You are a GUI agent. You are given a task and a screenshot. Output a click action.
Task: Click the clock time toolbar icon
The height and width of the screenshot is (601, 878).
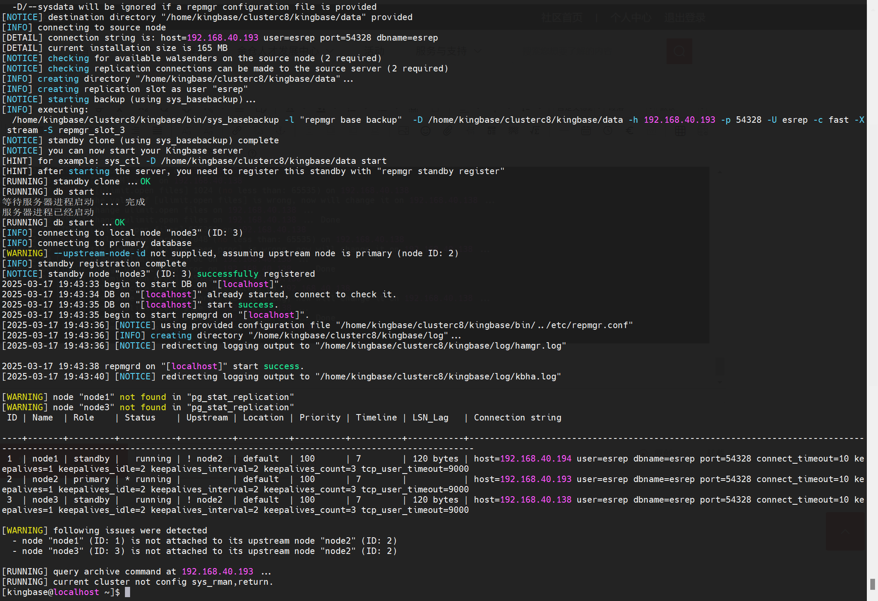(608, 131)
